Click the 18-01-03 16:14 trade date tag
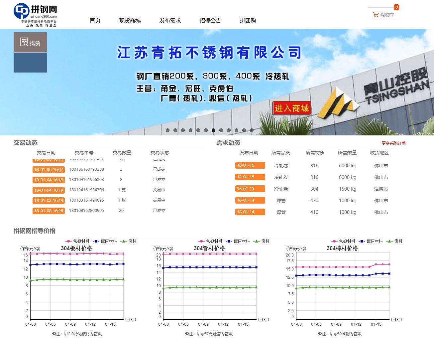 point(49,201)
